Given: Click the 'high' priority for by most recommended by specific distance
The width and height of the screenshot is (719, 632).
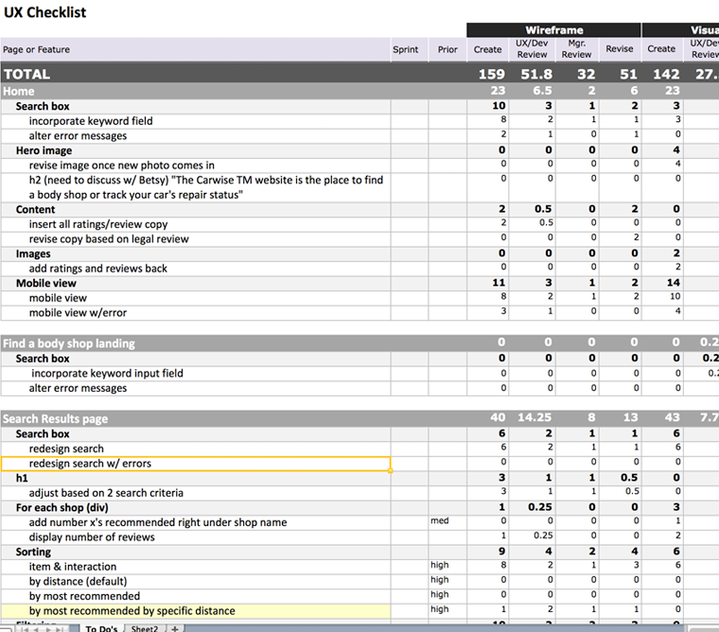Looking at the screenshot, I should [447, 609].
